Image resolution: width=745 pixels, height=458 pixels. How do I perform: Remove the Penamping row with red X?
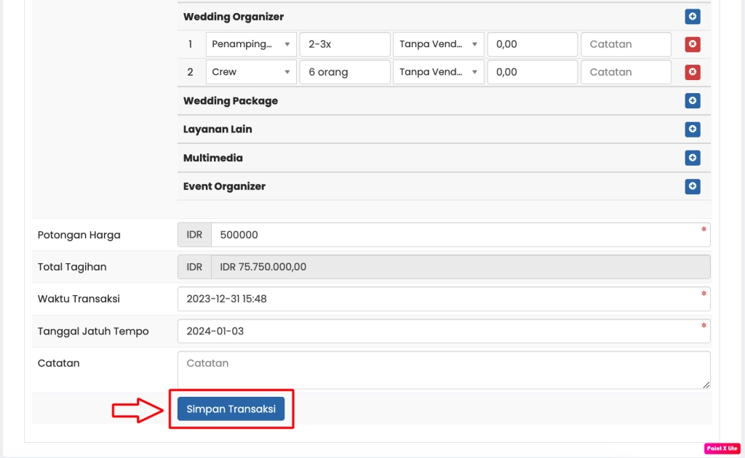(692, 44)
